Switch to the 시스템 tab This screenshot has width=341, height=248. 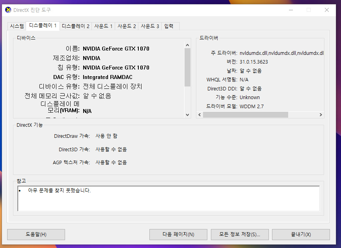[x=17, y=26]
